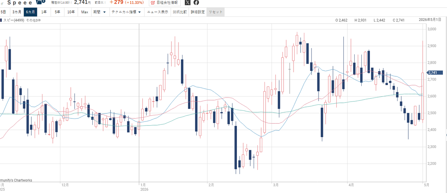447x193 pixels.
Task: Select the 5日 chart range tab
Action: point(5,12)
